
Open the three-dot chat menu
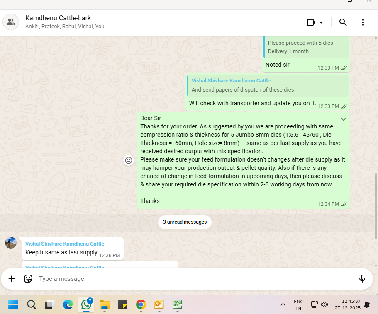pos(363,22)
